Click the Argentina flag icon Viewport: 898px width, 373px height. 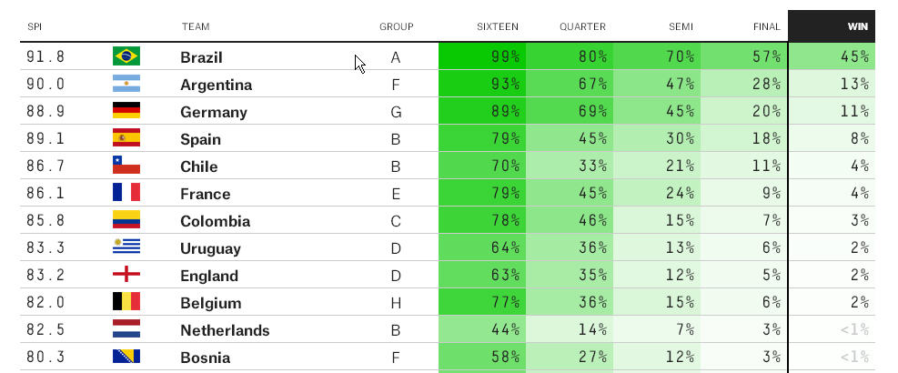[126, 84]
